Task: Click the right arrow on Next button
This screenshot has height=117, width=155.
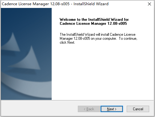Action: (x=116, y=109)
